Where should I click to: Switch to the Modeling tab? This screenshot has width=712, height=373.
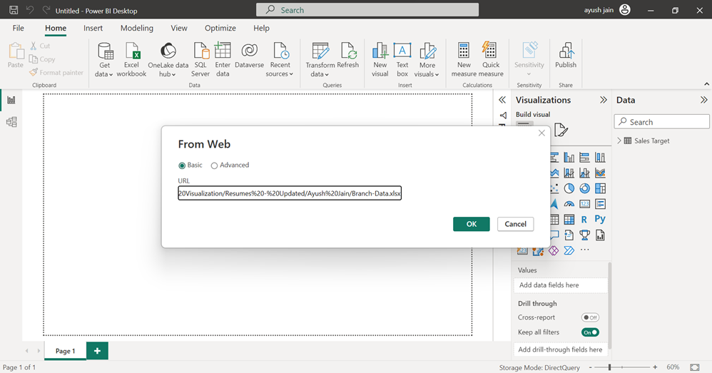point(137,28)
